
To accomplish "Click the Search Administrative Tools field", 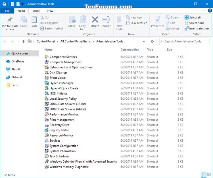I will click(185, 41).
